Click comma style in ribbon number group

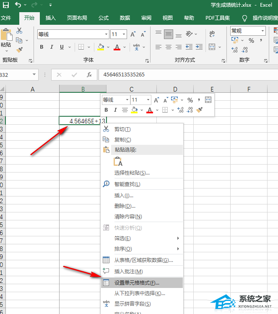(x=261, y=41)
